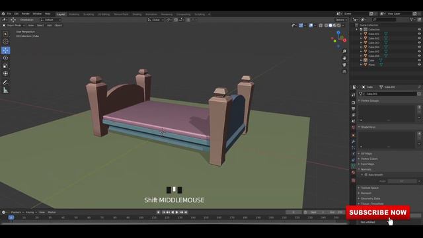Open the viewport Select menu
Screen dimensions: 423x238
[x=40, y=25]
